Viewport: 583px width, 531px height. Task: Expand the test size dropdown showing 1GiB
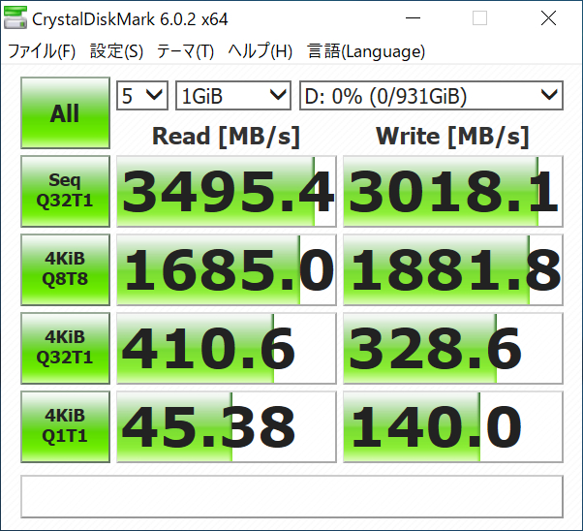pos(233,96)
